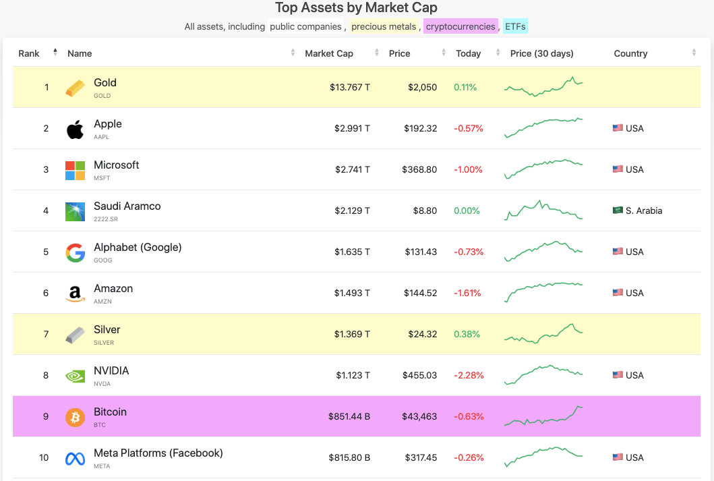This screenshot has height=481, width=714.
Task: Click the Silver bar icon
Action: (x=75, y=335)
